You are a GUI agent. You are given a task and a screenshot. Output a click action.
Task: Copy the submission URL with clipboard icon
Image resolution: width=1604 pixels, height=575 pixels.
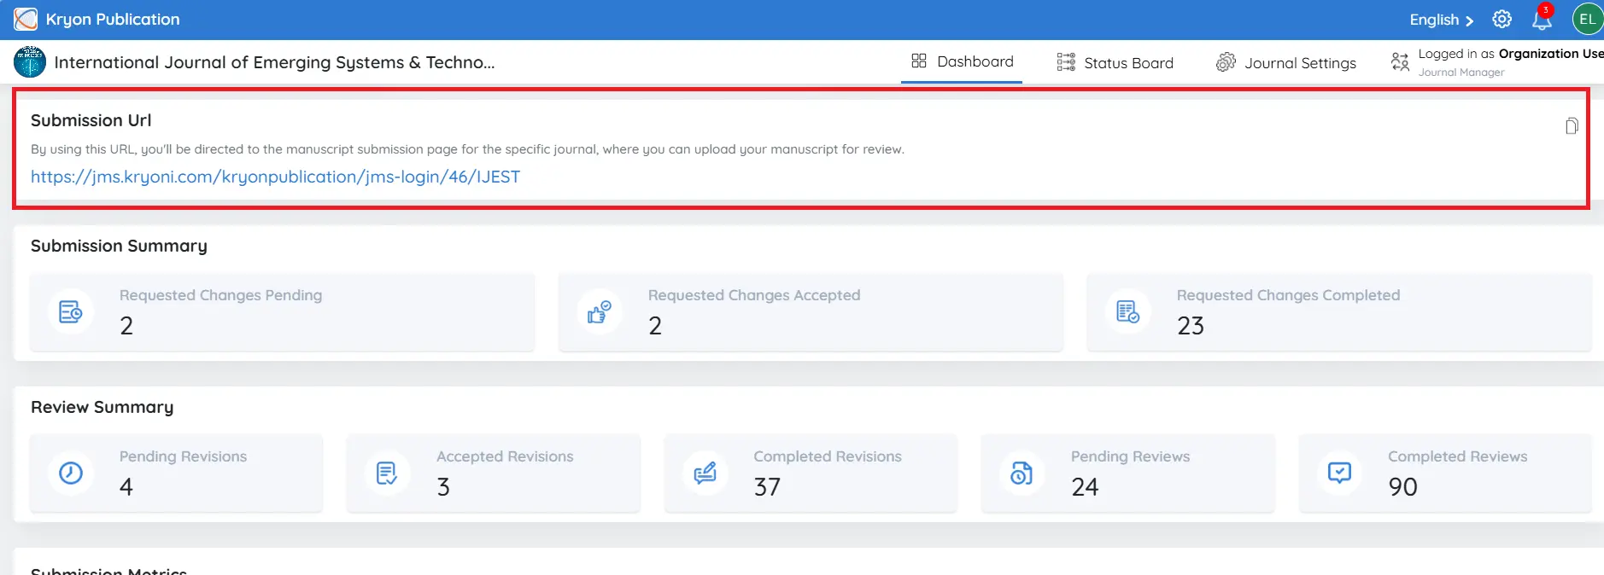pyautogui.click(x=1571, y=126)
